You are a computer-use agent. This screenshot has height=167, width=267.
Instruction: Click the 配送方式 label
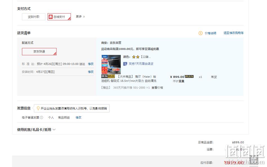pyautogui.click(x=28, y=43)
